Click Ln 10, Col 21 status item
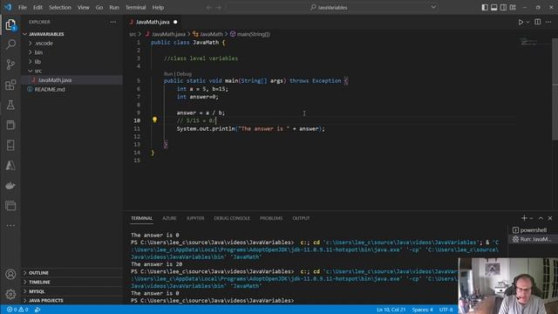The width and height of the screenshot is (558, 314). click(x=391, y=310)
